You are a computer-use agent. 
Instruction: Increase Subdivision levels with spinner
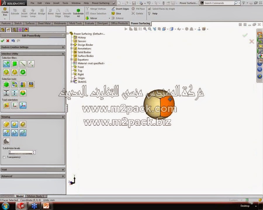pyautogui.click(x=34, y=151)
